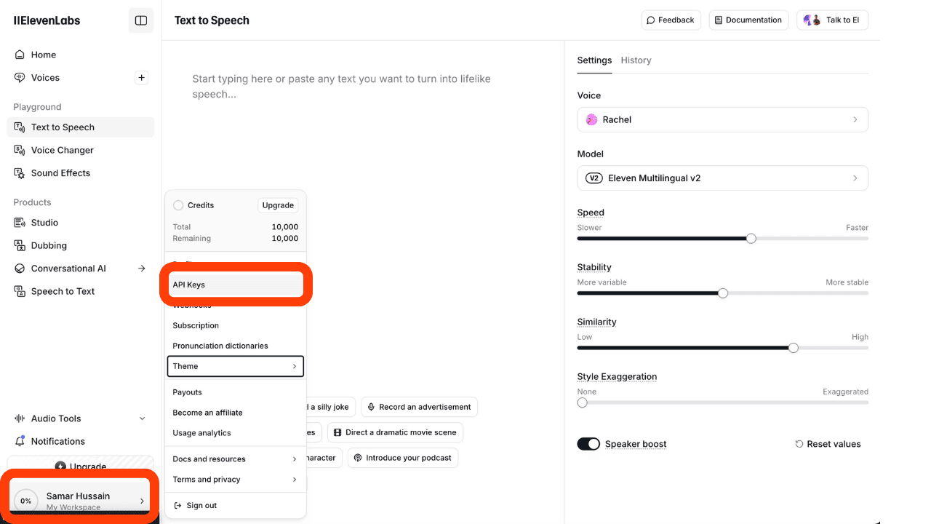Click the Conversational AI icon
The height and width of the screenshot is (524, 931).
tap(20, 269)
